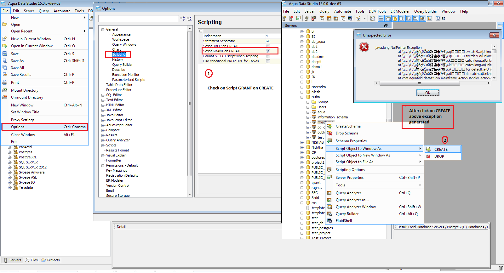Click DROP in the script submenu

coord(443,156)
